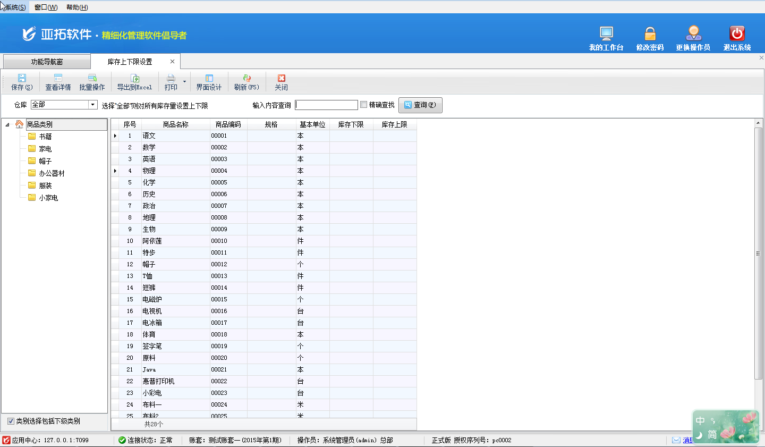
Task: Open the 帮助(H) menu
Action: coord(77,7)
